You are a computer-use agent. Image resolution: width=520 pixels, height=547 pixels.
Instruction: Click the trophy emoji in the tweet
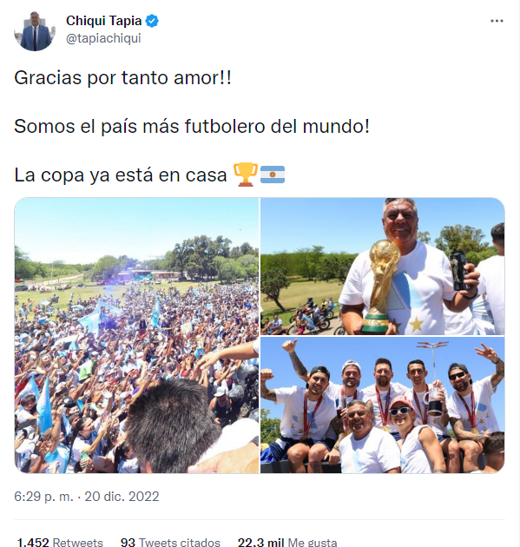[x=246, y=175]
